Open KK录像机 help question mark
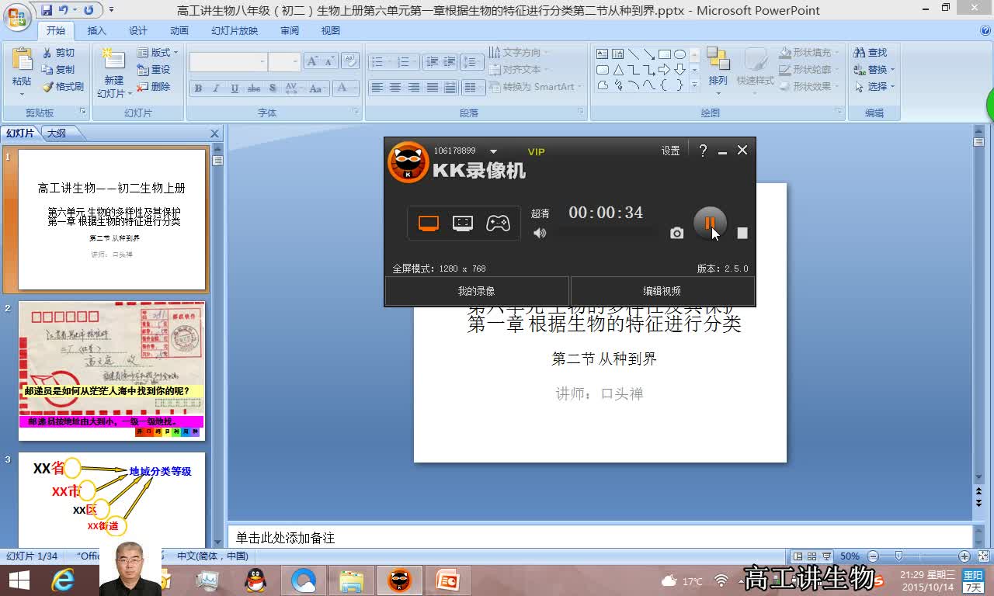Screen dimensions: 994x596 (703, 151)
